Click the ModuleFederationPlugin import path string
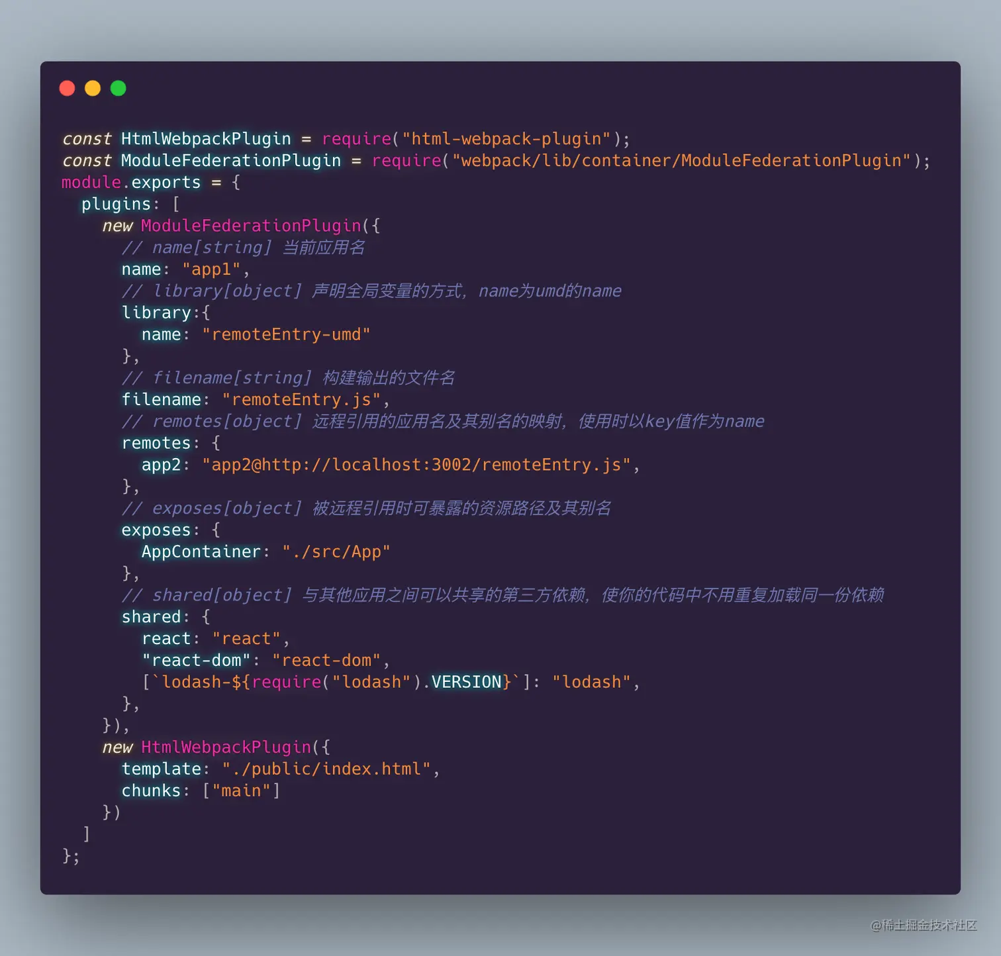Screen dimensions: 1001x956 (681, 161)
